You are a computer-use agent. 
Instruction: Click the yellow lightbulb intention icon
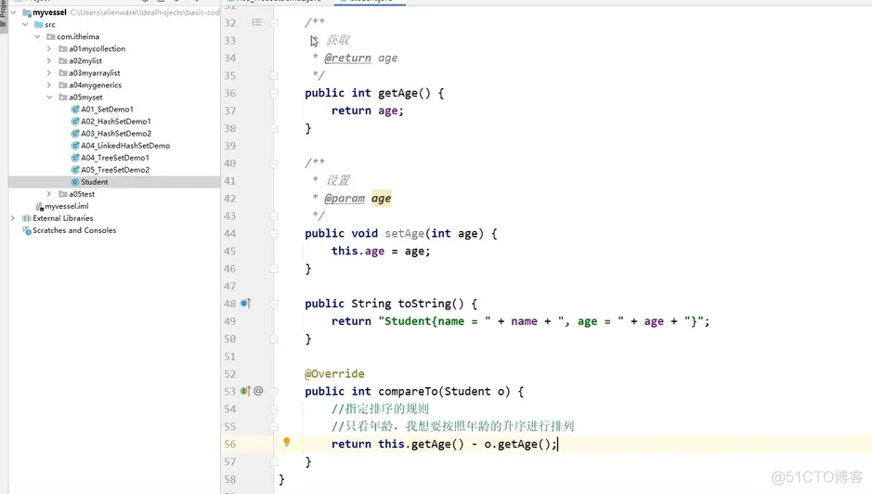286,442
